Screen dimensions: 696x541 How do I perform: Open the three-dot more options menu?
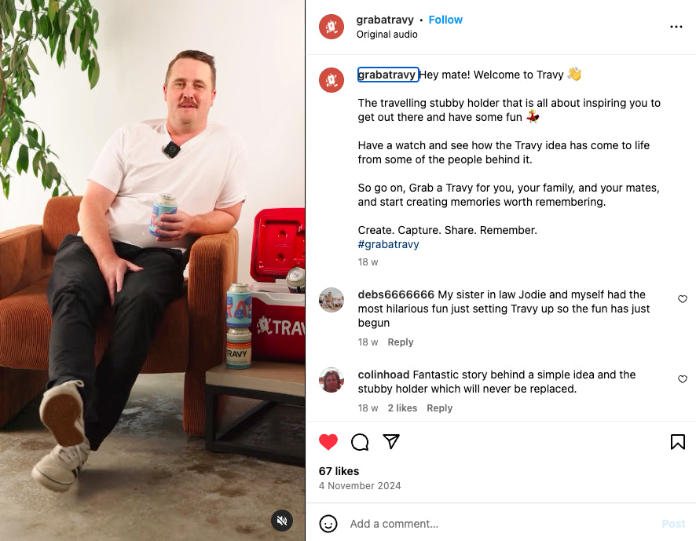676,27
